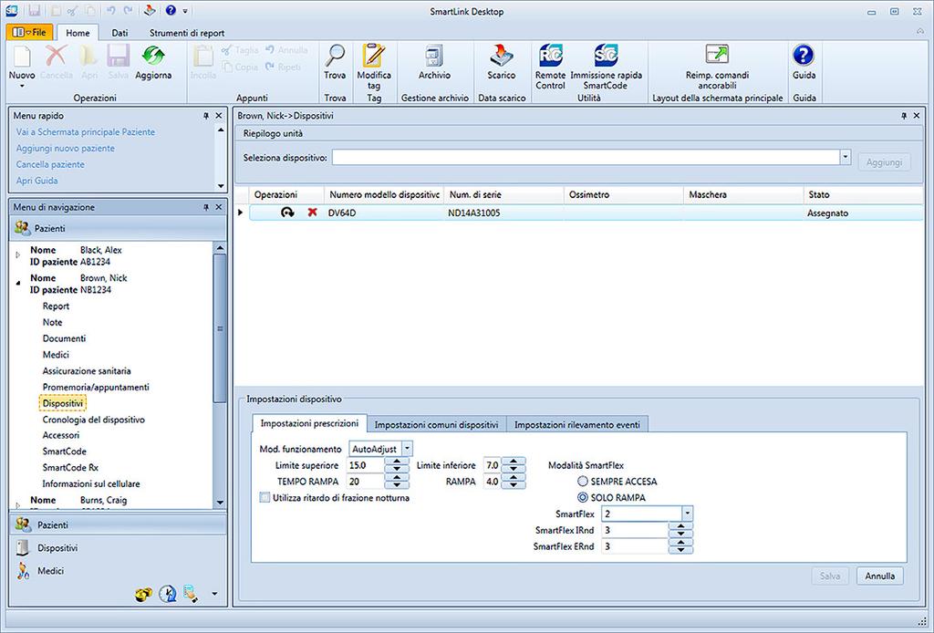Switch to Strumenti di report tab

click(x=187, y=33)
